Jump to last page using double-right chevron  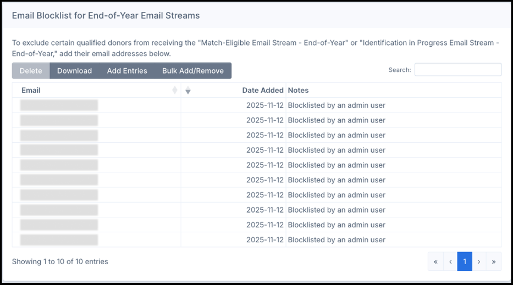click(493, 261)
